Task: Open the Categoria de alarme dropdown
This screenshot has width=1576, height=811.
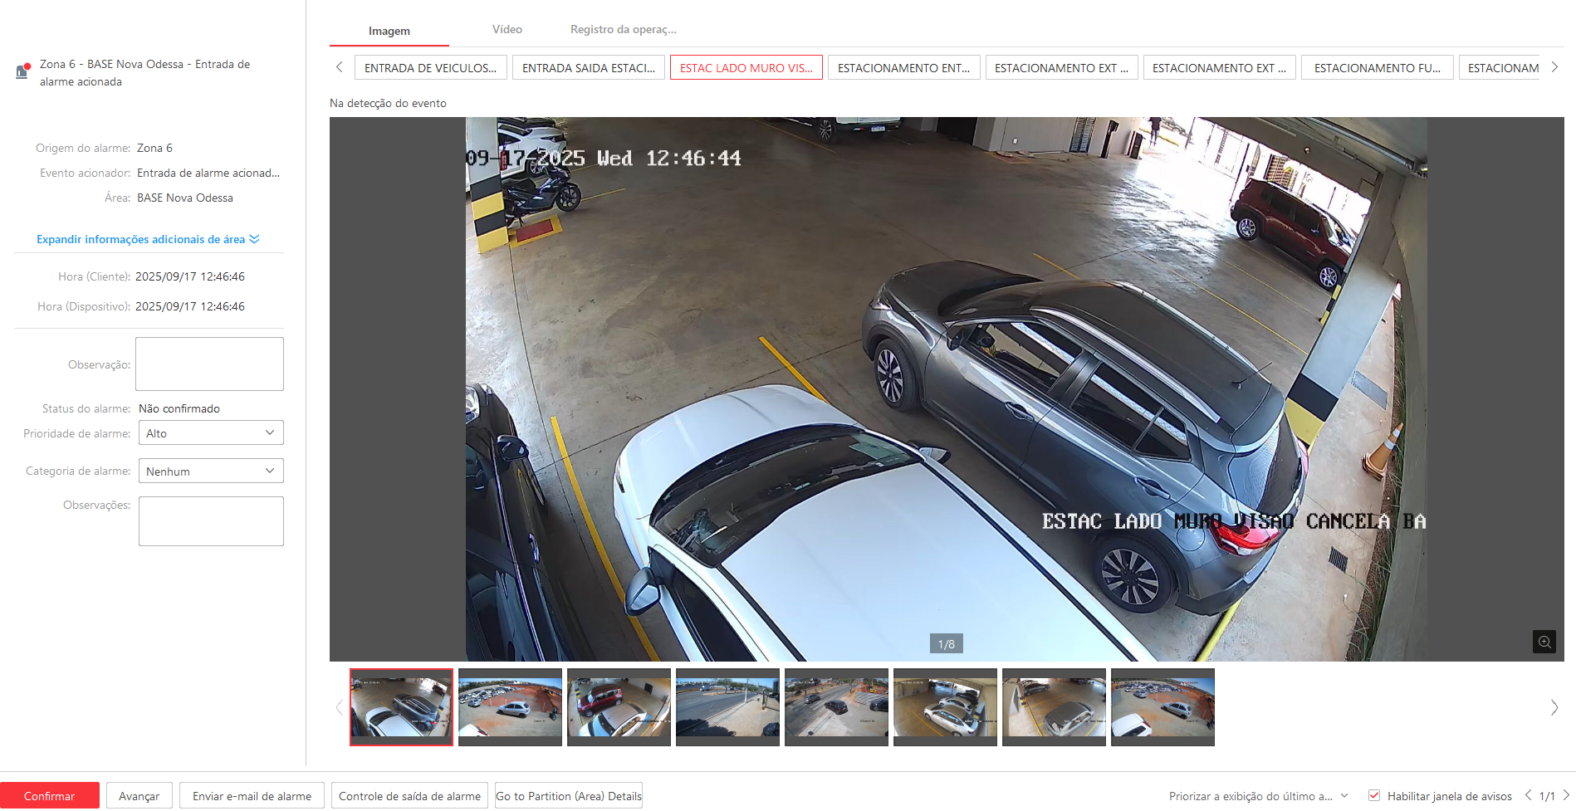Action: coord(211,471)
